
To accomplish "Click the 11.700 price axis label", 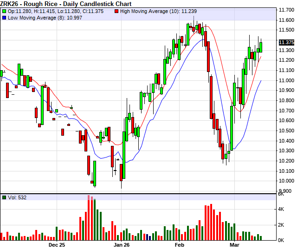I will tap(286, 10).
